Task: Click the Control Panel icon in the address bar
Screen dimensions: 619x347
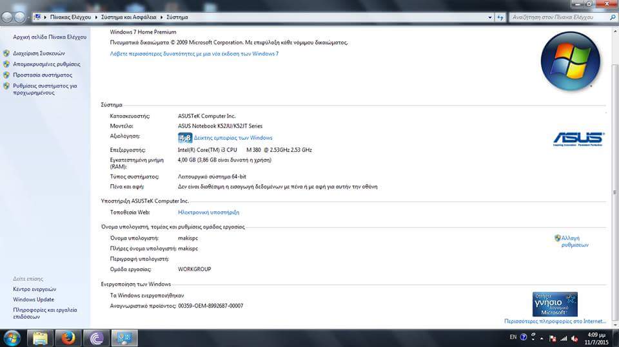Action: click(x=37, y=17)
